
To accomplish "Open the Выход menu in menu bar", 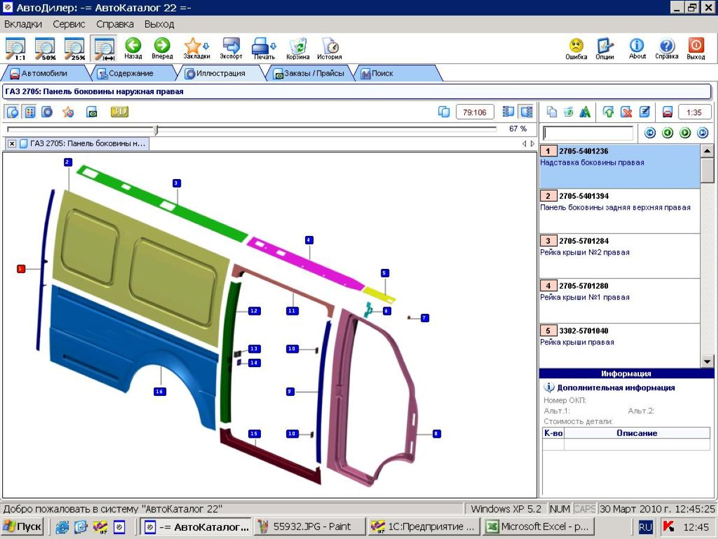I will click(159, 24).
